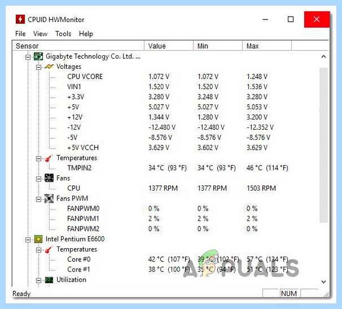The height and width of the screenshot is (309, 342).
Task: Collapse Temperatures group above TMPIN2
Action: click(x=38, y=159)
